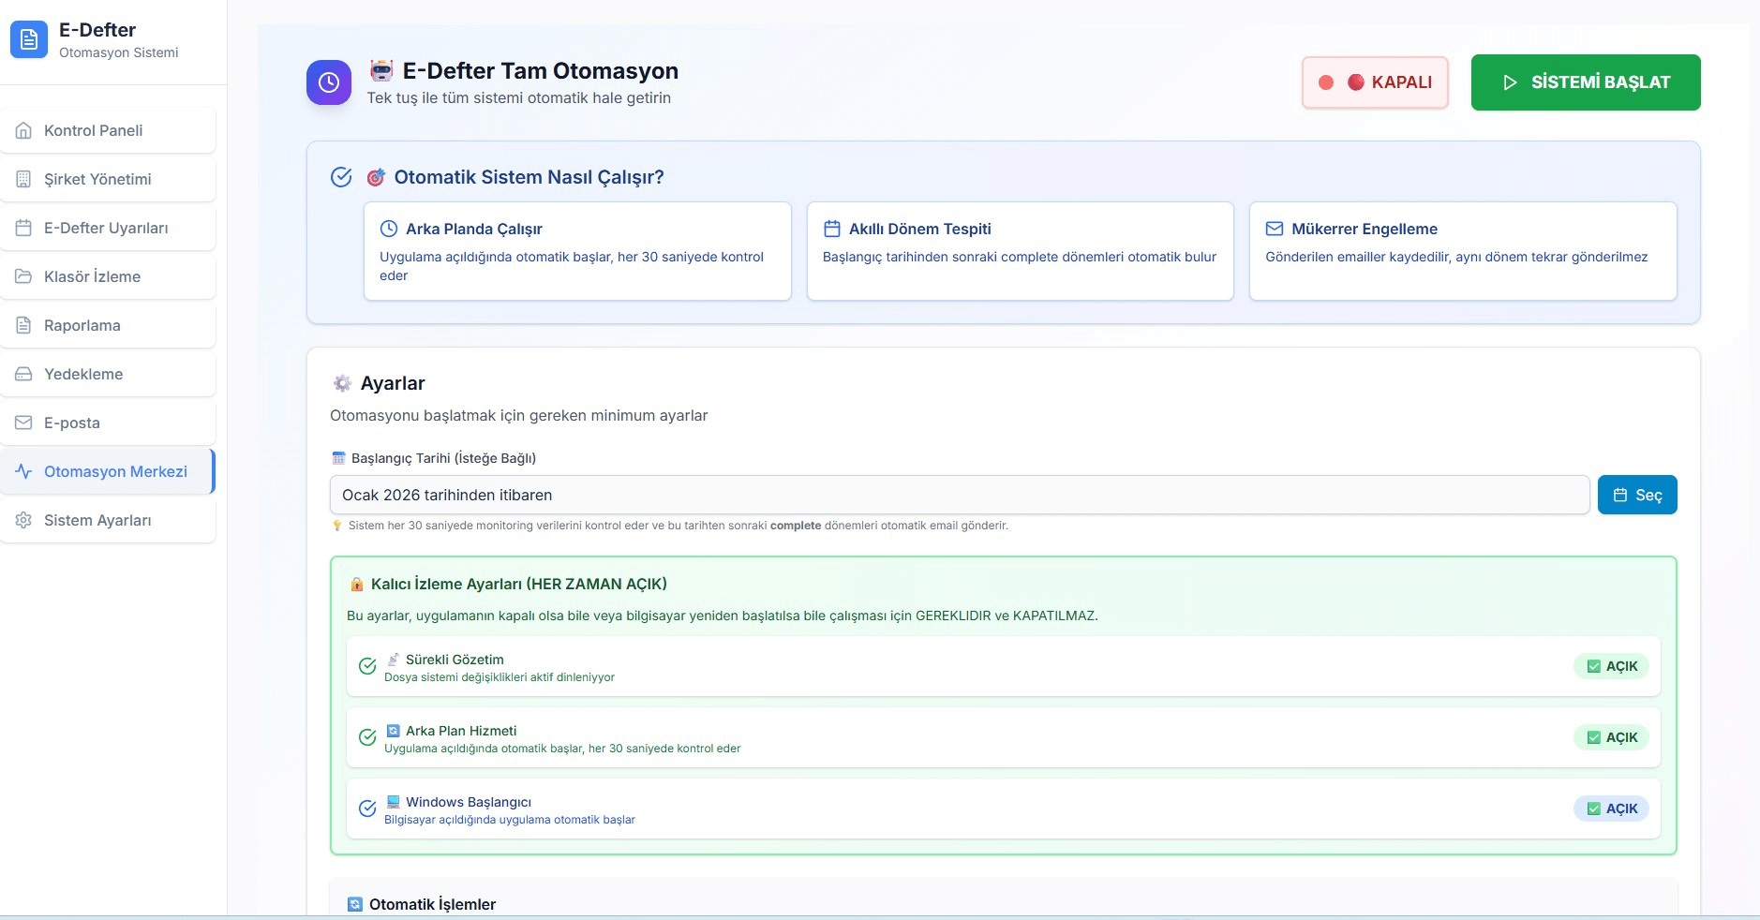The width and height of the screenshot is (1760, 920).
Task: Click the gear icon for Sistem Ayarları
Action: pos(24,521)
